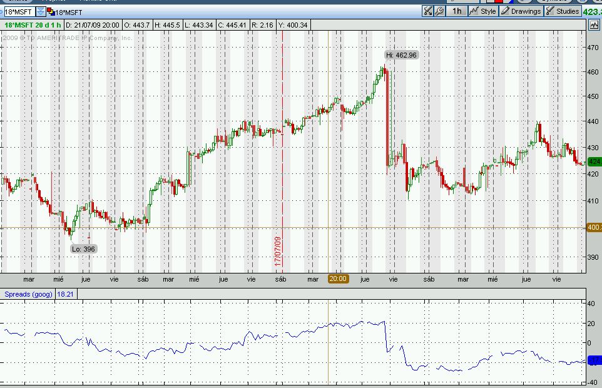Image resolution: width=602 pixels, height=388 pixels.
Task: Click the 390 price axis label
Action: [593, 257]
